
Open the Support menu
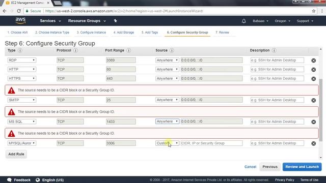click(x=305, y=21)
